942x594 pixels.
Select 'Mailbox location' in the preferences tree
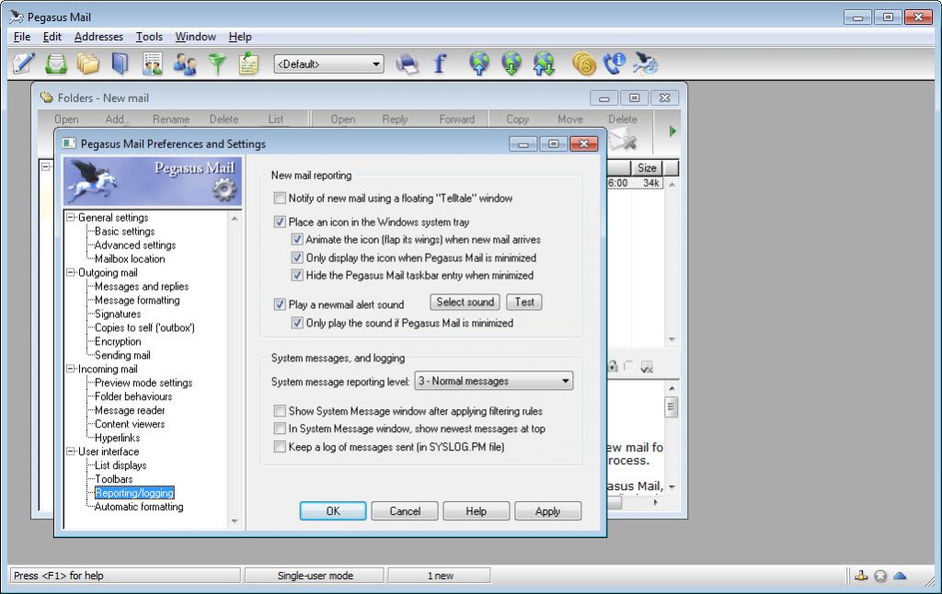tap(130, 259)
